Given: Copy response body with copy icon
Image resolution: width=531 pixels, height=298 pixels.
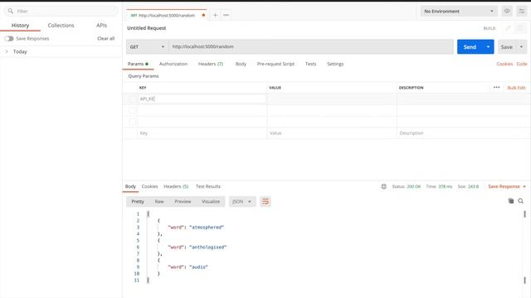Looking at the screenshot, I should click(x=511, y=201).
